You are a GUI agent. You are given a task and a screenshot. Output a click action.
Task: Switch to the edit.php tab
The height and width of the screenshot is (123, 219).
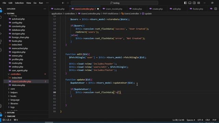[x=177, y=9]
